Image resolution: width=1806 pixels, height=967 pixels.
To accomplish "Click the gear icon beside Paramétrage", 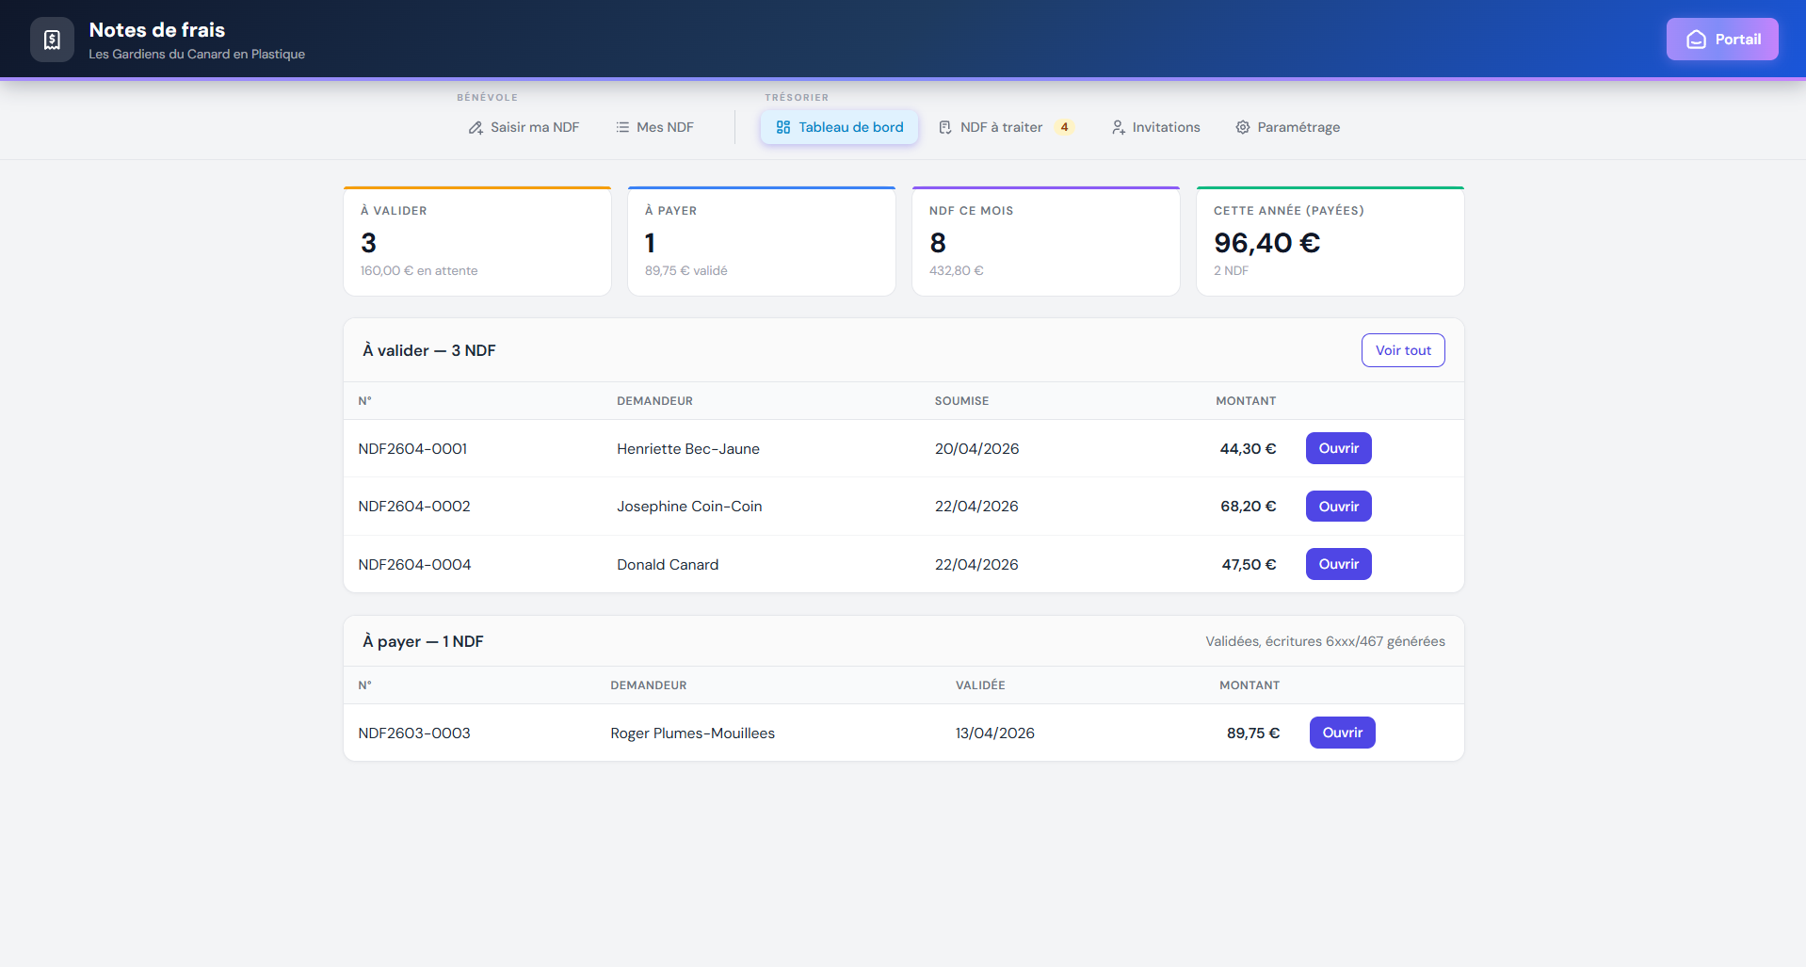I will pyautogui.click(x=1243, y=127).
